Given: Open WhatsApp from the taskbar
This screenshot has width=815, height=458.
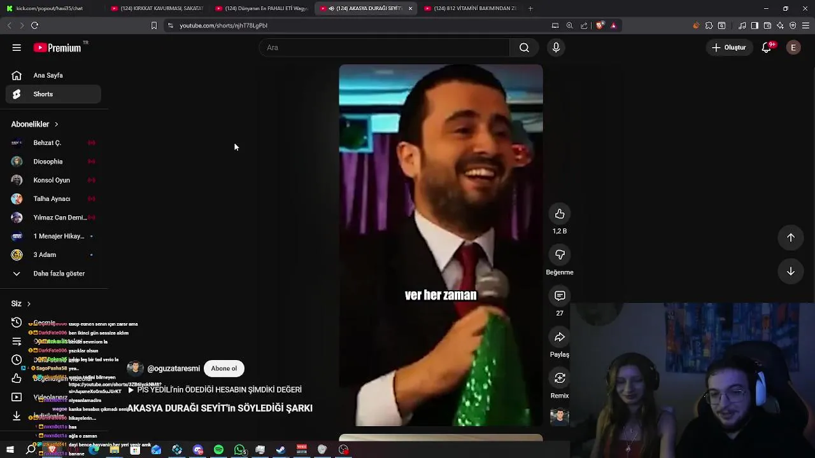Looking at the screenshot, I should pos(239,450).
